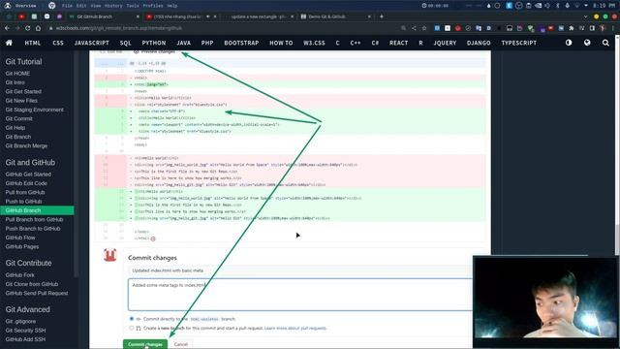This screenshot has height=349, width=620.
Task: Open a new browser tab with plus
Action: [382, 16]
